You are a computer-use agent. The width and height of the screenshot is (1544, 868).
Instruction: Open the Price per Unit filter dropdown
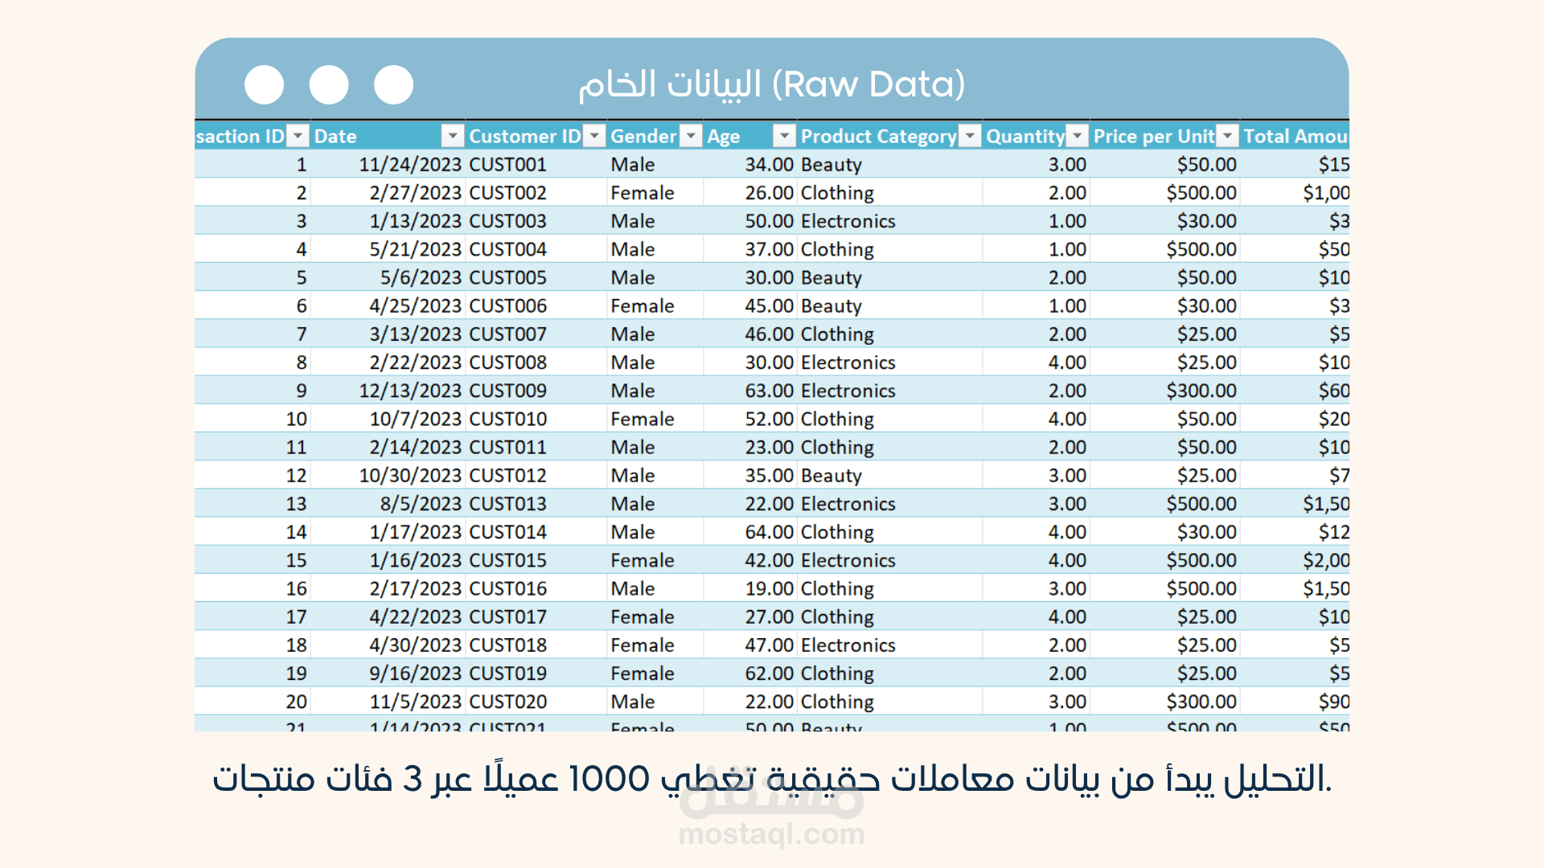[x=1226, y=136]
